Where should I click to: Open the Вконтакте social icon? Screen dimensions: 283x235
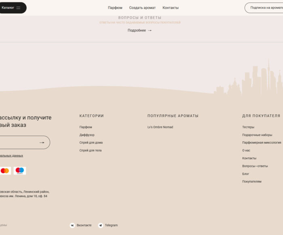72,225
